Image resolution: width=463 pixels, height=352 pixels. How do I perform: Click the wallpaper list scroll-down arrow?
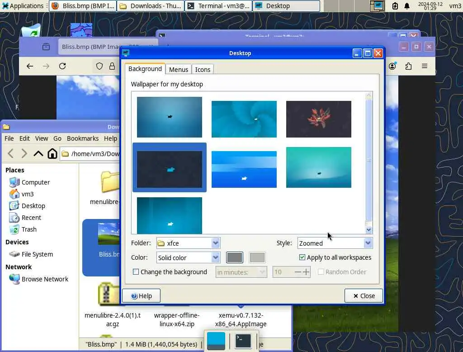point(369,230)
